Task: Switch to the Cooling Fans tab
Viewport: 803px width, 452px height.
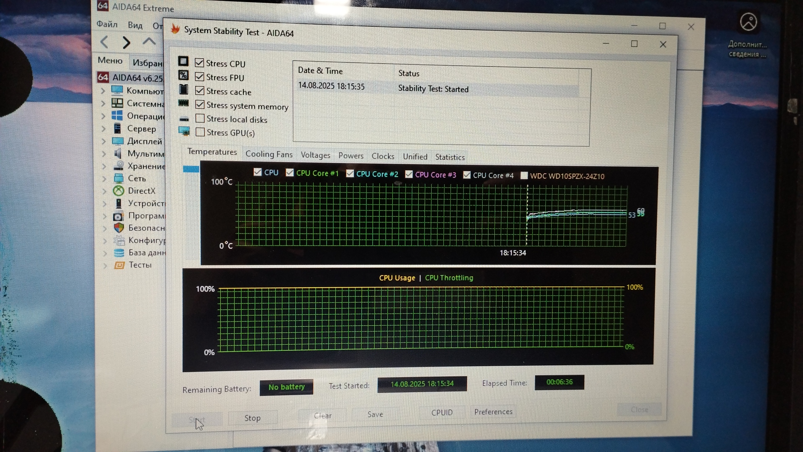Action: click(269, 154)
